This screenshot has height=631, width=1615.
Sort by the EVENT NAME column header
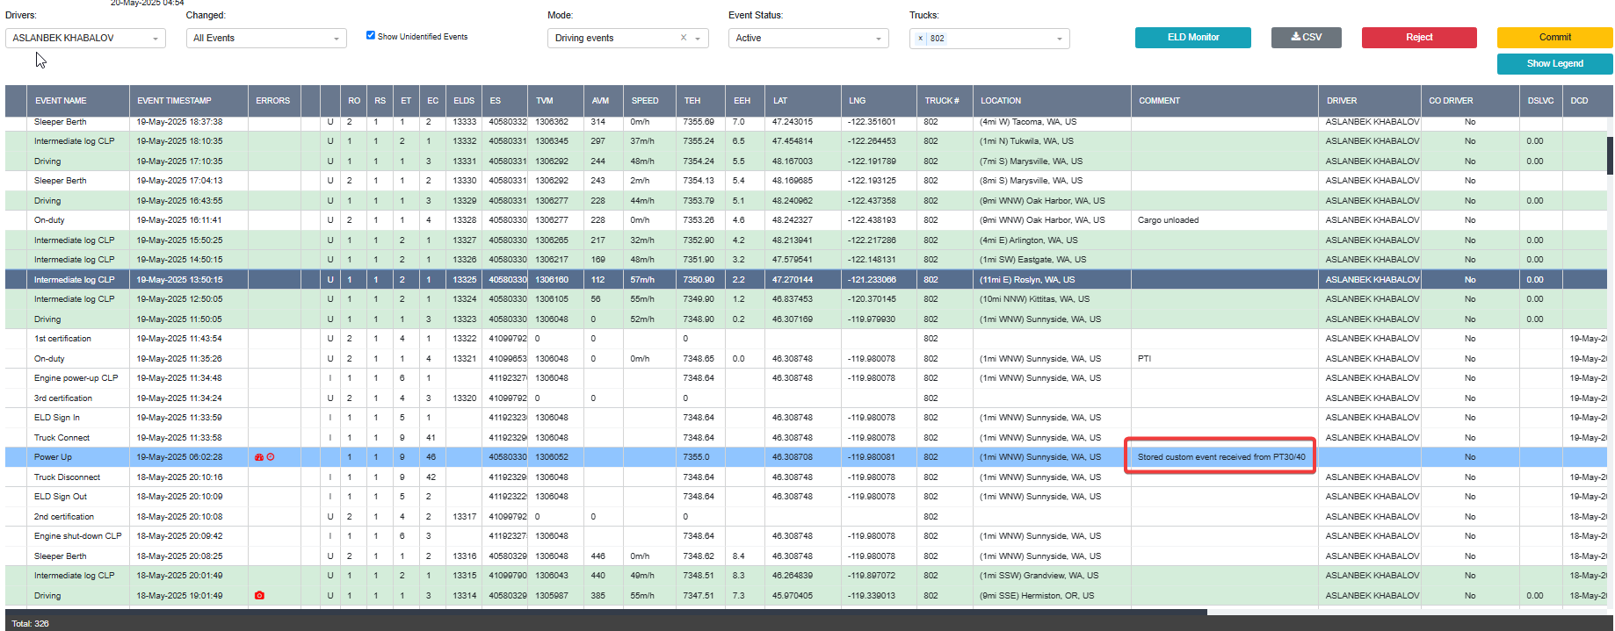pos(78,101)
